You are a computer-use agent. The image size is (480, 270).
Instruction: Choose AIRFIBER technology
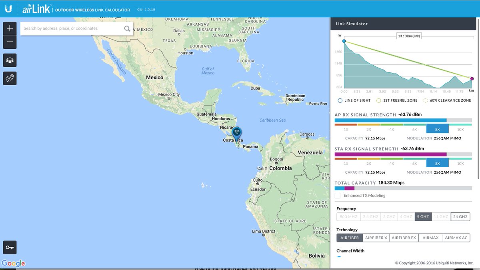coord(350,238)
